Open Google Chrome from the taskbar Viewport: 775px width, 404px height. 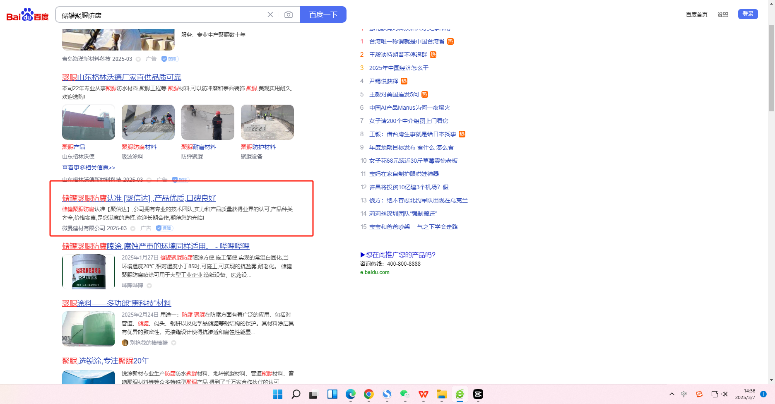(368, 394)
